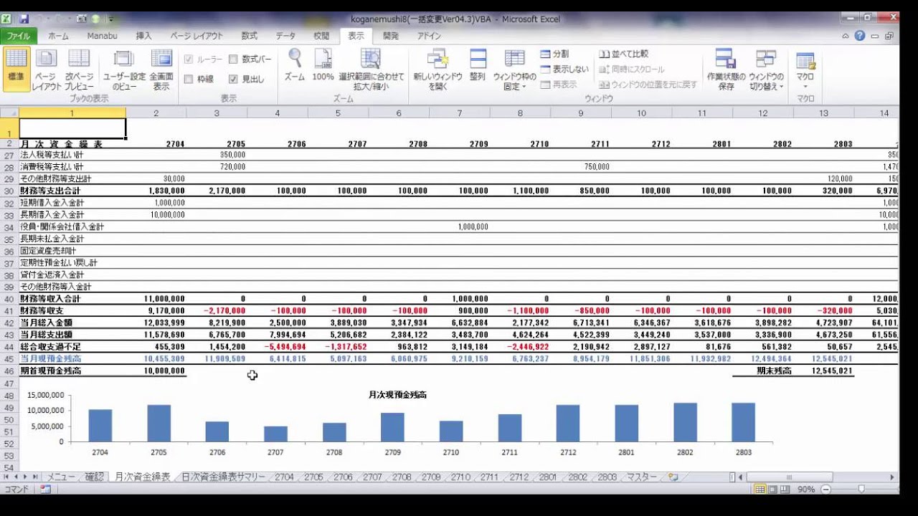Screen dimensions: 918x516
Task: Click the select-all corner box
Action: click(x=9, y=113)
